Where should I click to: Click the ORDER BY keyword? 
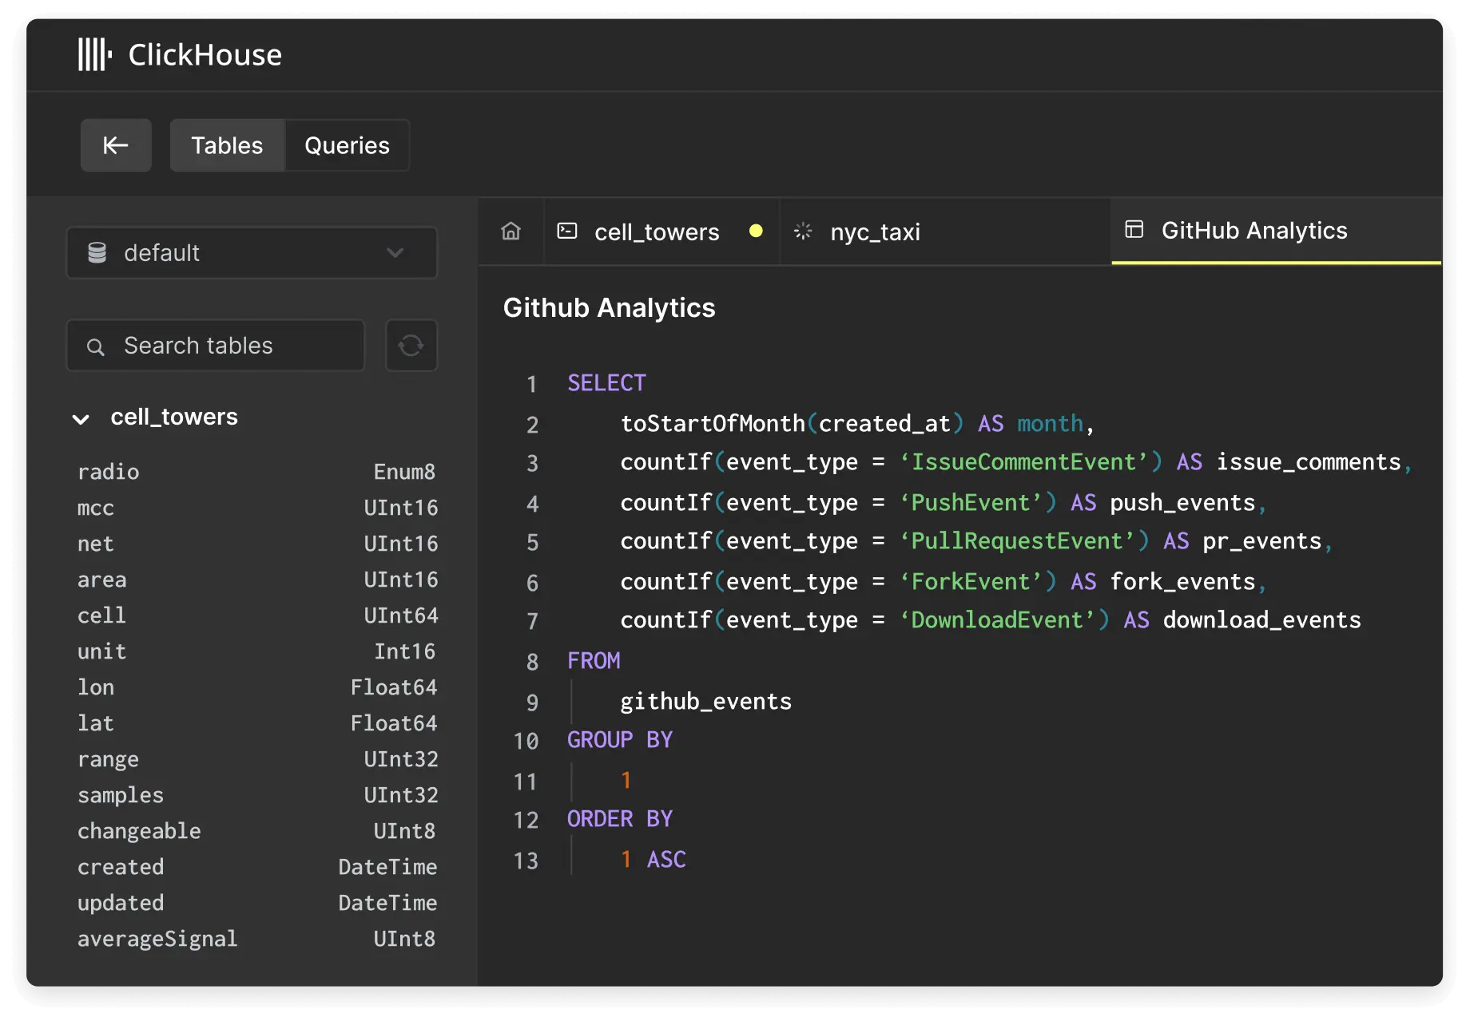pyautogui.click(x=620, y=819)
